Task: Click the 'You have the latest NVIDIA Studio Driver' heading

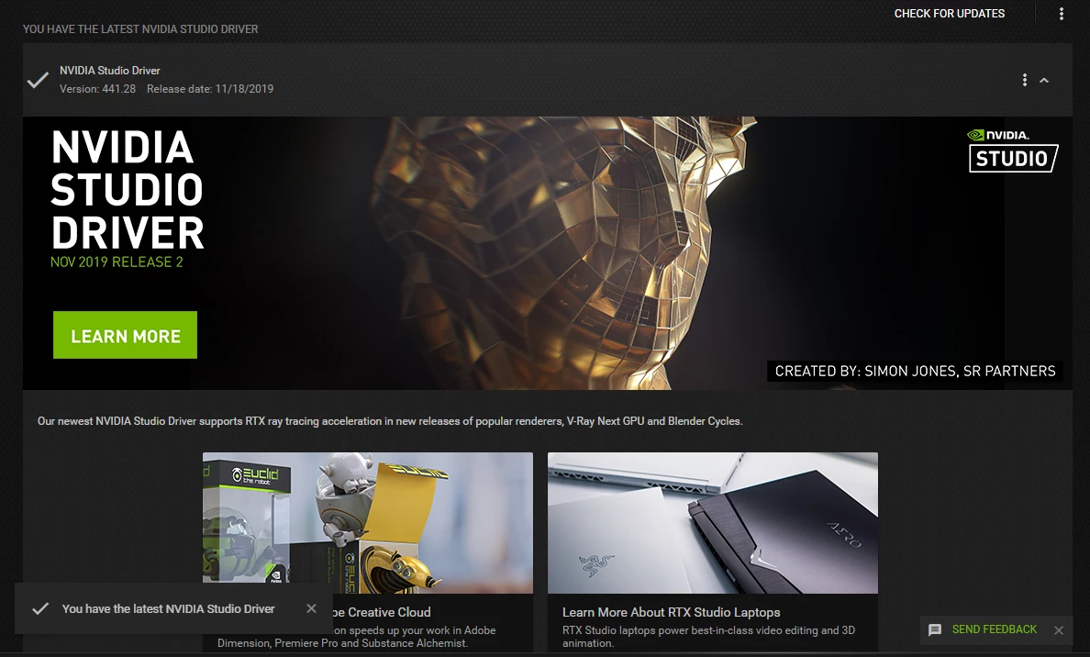Action: 140,29
